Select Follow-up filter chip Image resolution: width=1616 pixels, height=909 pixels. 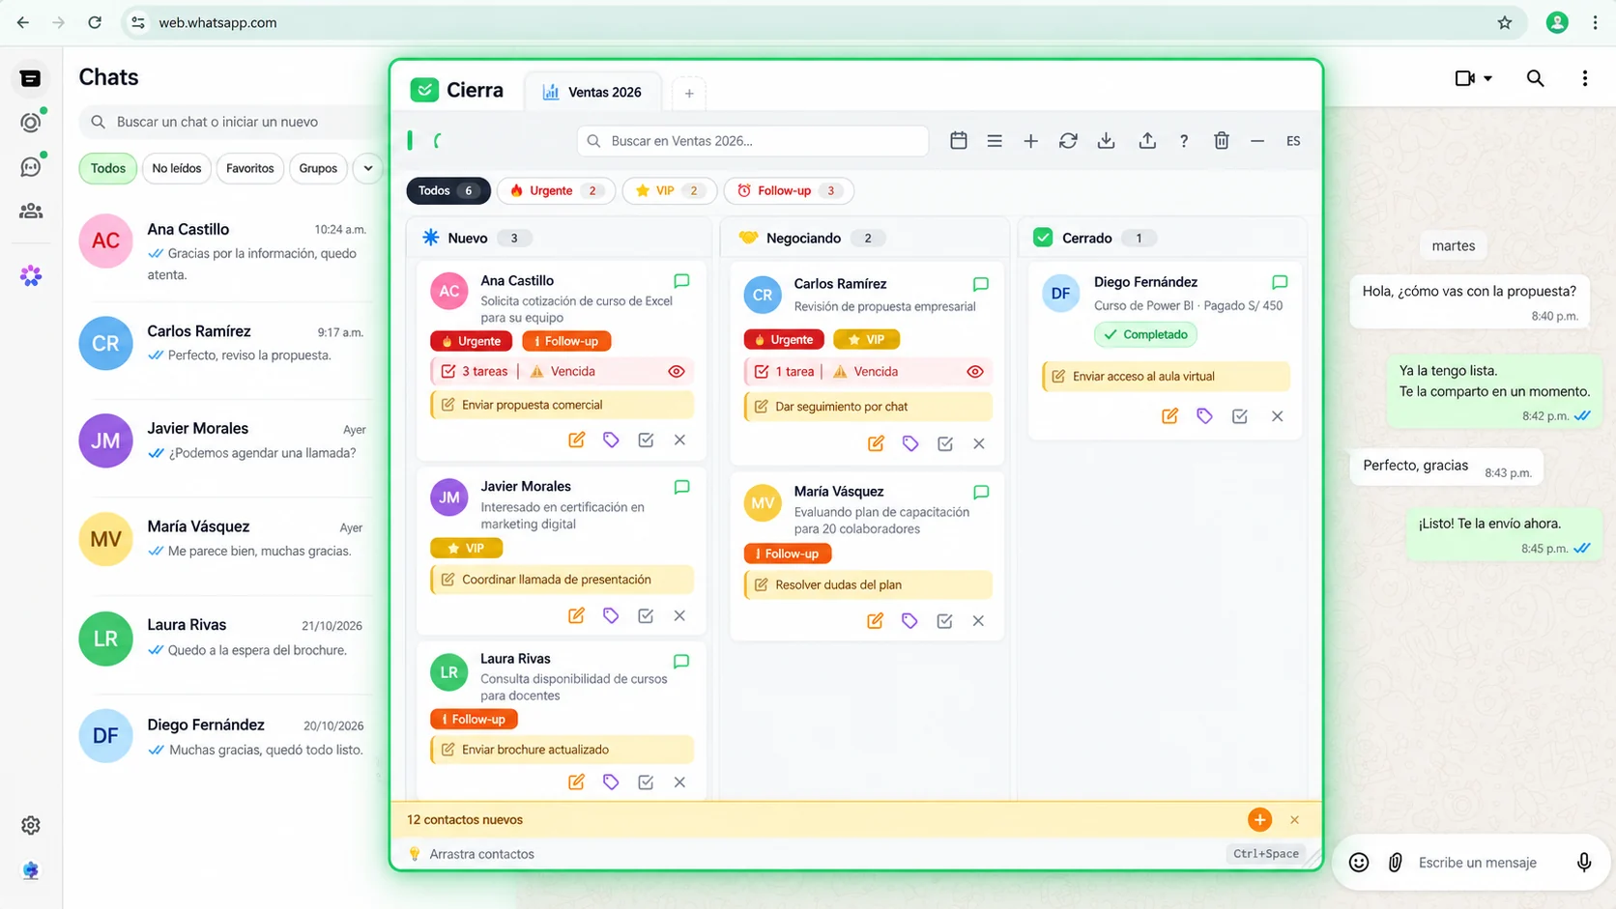coord(788,190)
